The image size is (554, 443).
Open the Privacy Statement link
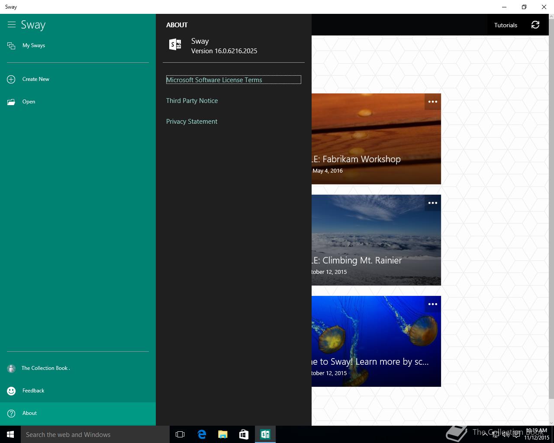tap(192, 122)
